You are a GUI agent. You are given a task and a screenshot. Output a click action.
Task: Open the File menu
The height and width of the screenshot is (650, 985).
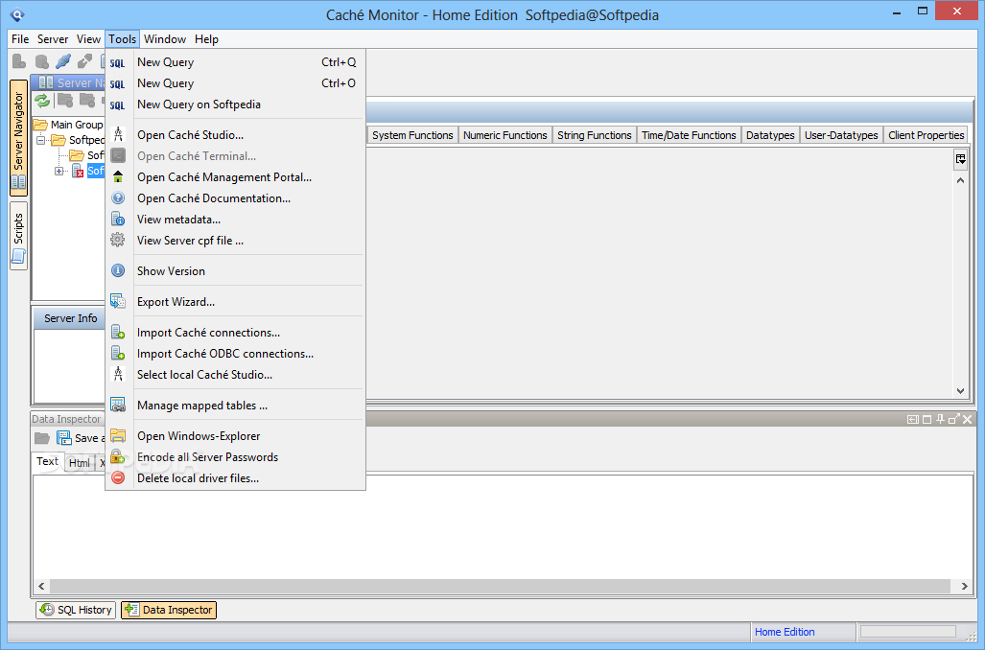point(20,39)
